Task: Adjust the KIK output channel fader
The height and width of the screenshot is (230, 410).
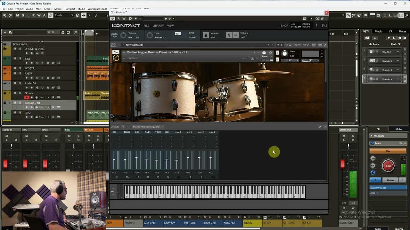Action: coord(136,157)
